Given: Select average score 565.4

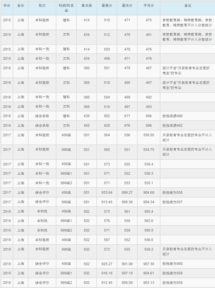Looking at the screenshot, I should point(149,211).
